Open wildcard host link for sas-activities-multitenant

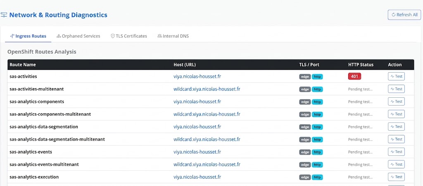click(x=207, y=89)
